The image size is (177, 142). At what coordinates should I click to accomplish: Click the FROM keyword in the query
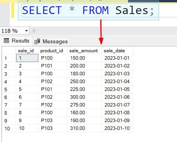[x=96, y=11]
